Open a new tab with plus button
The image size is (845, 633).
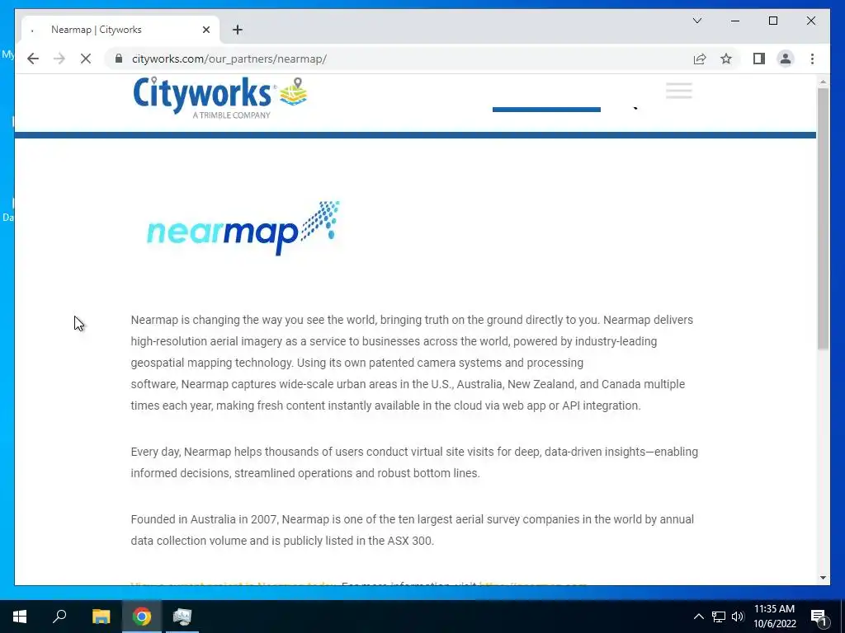(238, 30)
